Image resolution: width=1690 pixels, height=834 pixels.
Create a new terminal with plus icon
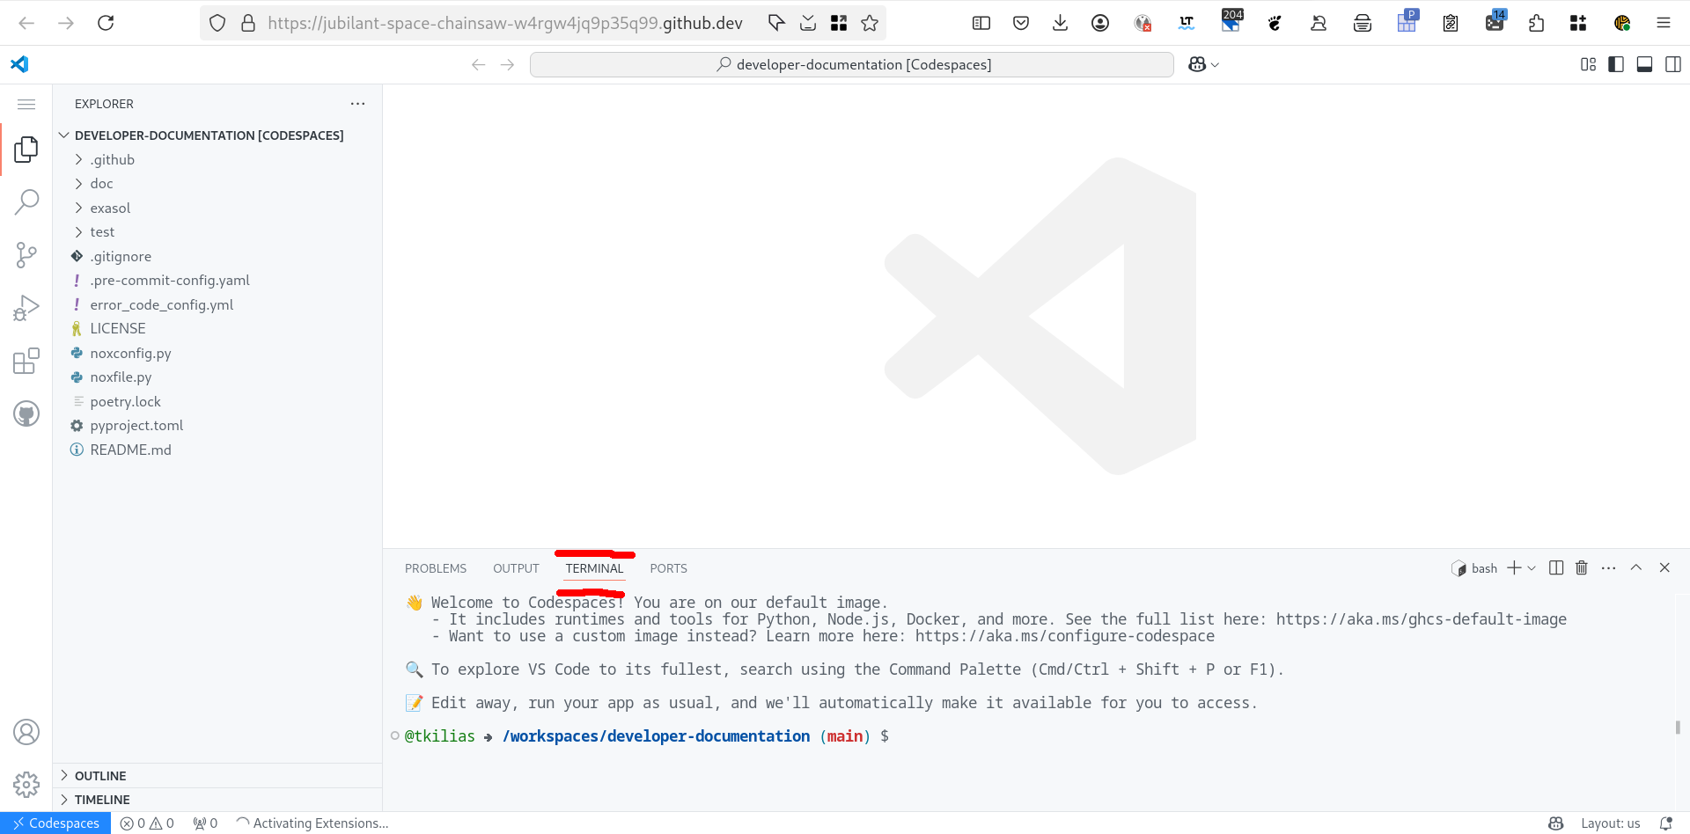1514,567
